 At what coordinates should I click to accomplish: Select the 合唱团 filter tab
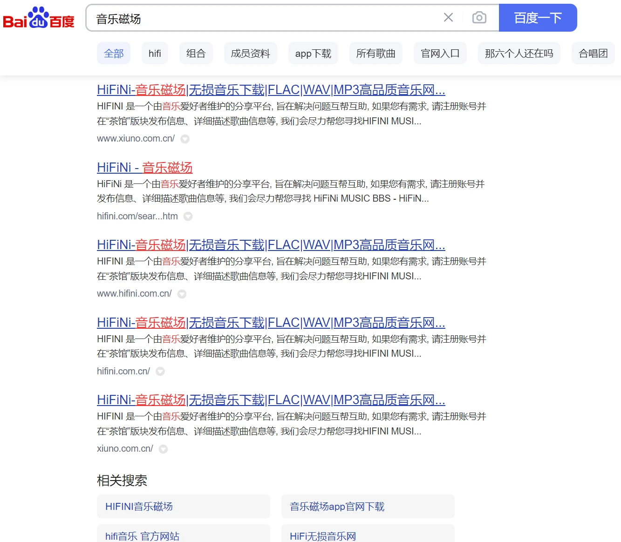[593, 54]
